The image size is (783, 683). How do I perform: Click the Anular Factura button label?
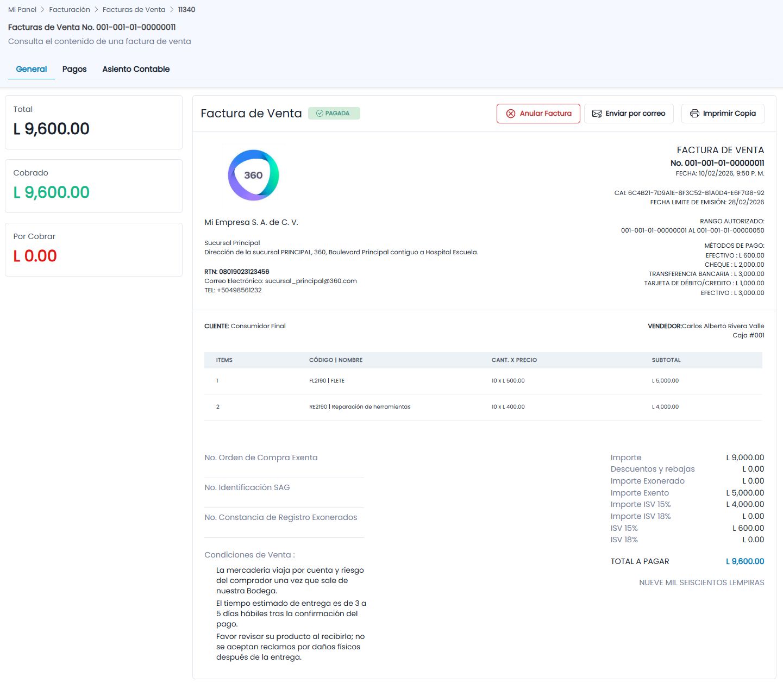[546, 114]
